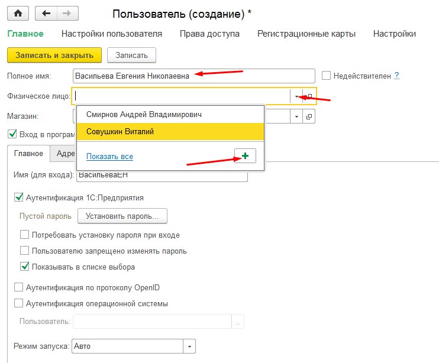Uncheck Показывать в списке выбора
The height and width of the screenshot is (363, 439).
pos(24,266)
